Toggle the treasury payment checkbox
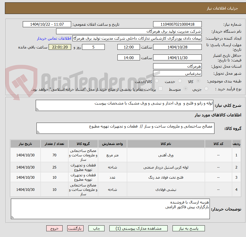This screenshot has width=246, height=237. coord(160,88)
